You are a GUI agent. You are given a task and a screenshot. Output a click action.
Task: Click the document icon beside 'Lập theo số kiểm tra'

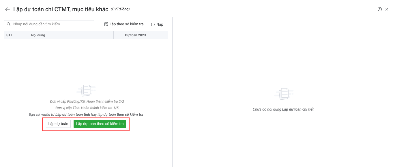[x=106, y=24]
